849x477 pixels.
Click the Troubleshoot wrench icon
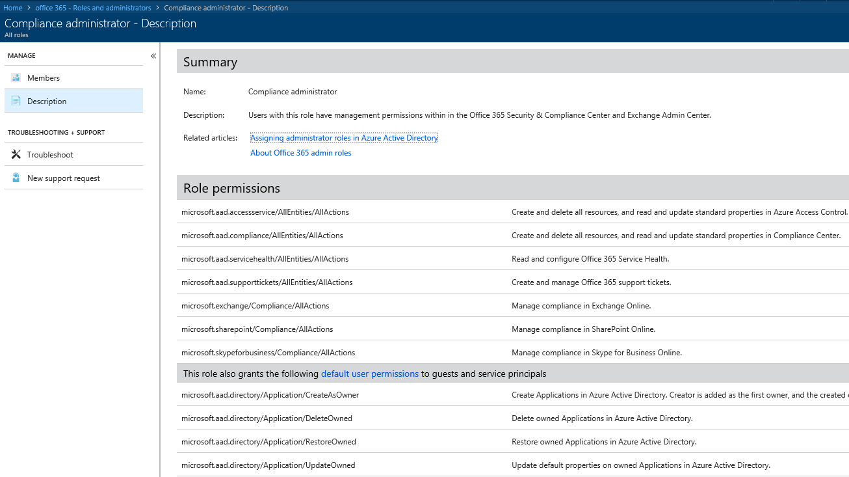(x=16, y=154)
